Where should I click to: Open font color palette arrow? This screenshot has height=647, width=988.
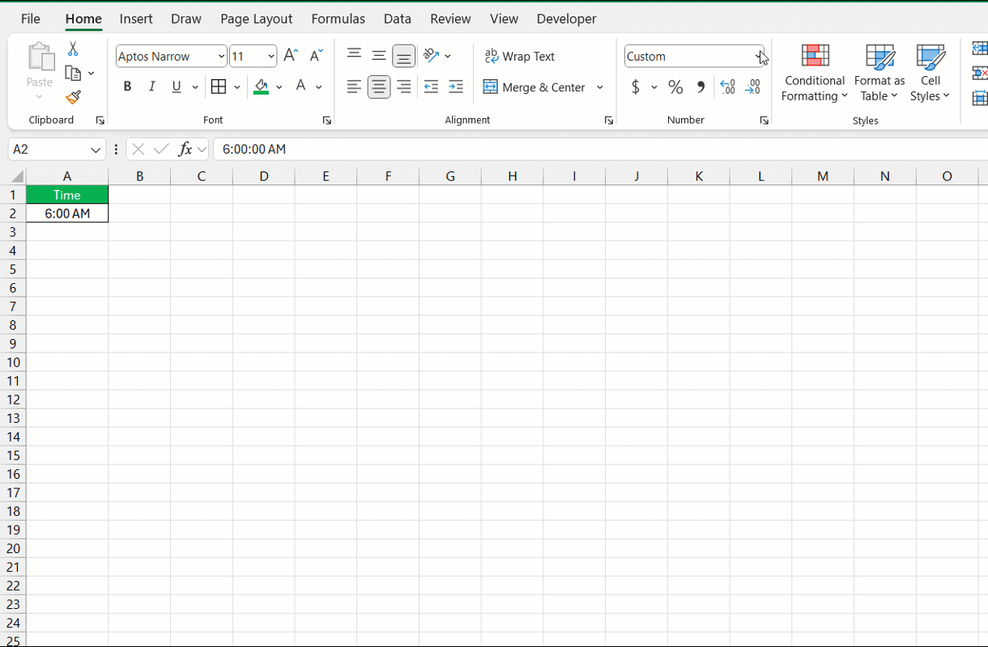(x=319, y=87)
